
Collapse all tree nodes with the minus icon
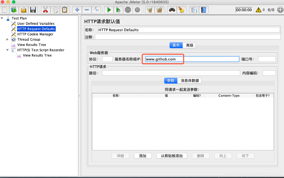(87, 10)
